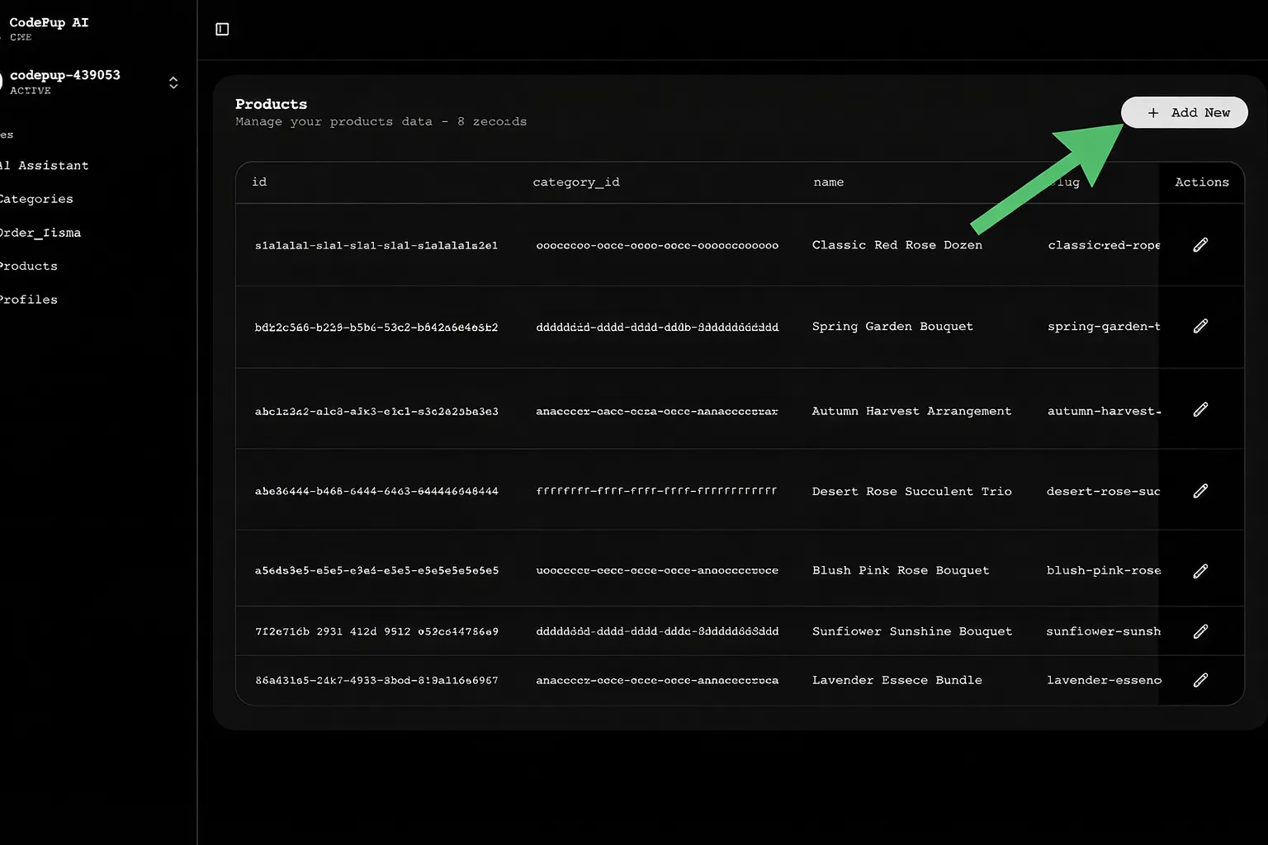Open the AI Assistant section
Image resolution: width=1268 pixels, height=845 pixels.
[x=44, y=165]
